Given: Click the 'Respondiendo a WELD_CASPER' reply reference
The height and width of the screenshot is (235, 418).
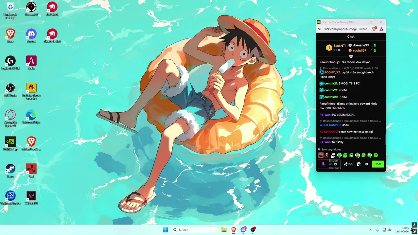Looking at the screenshot, I should (350, 68).
